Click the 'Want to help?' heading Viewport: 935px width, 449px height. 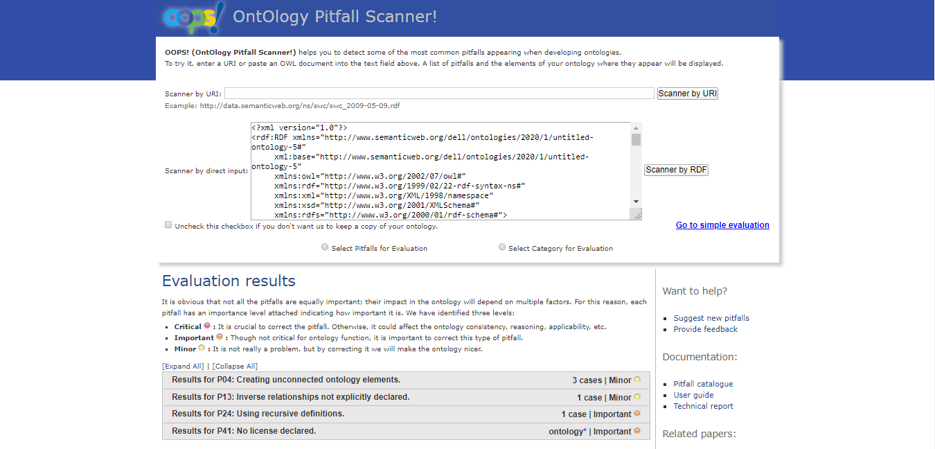click(x=695, y=291)
